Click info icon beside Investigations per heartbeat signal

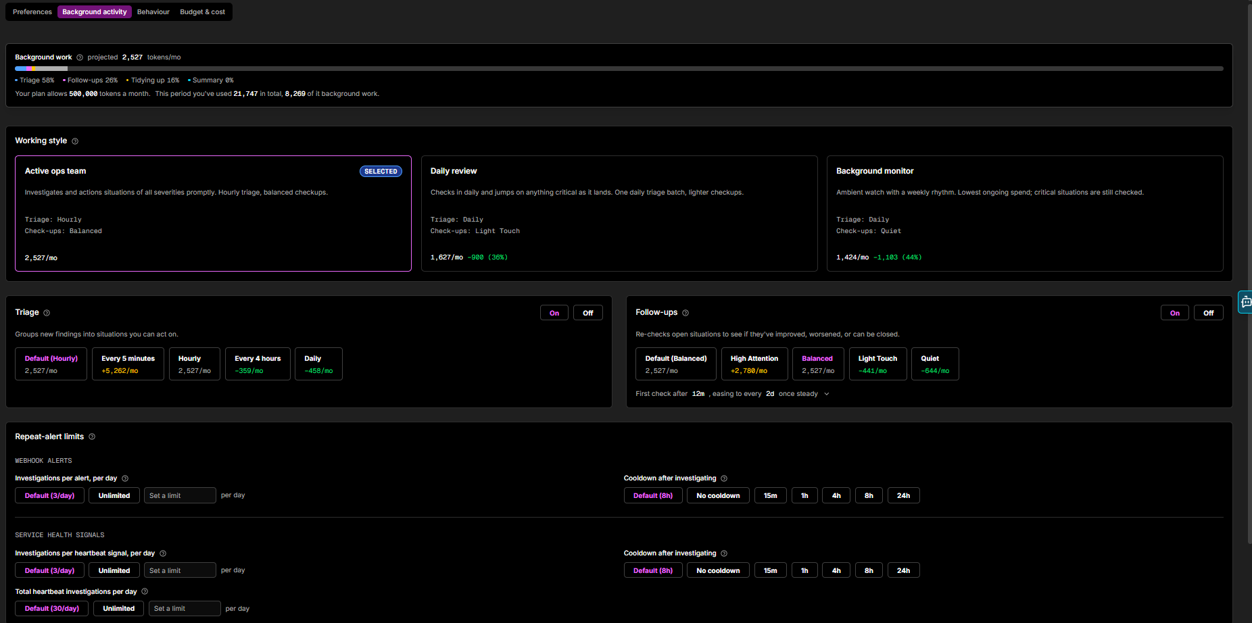click(x=163, y=553)
